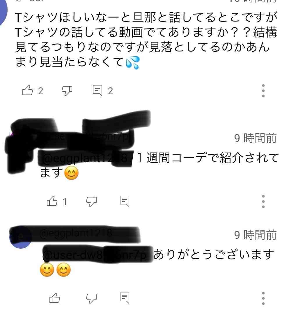The image size is (298, 310).
Task: Reply to the 1週間コーデ comment
Action: (125, 201)
